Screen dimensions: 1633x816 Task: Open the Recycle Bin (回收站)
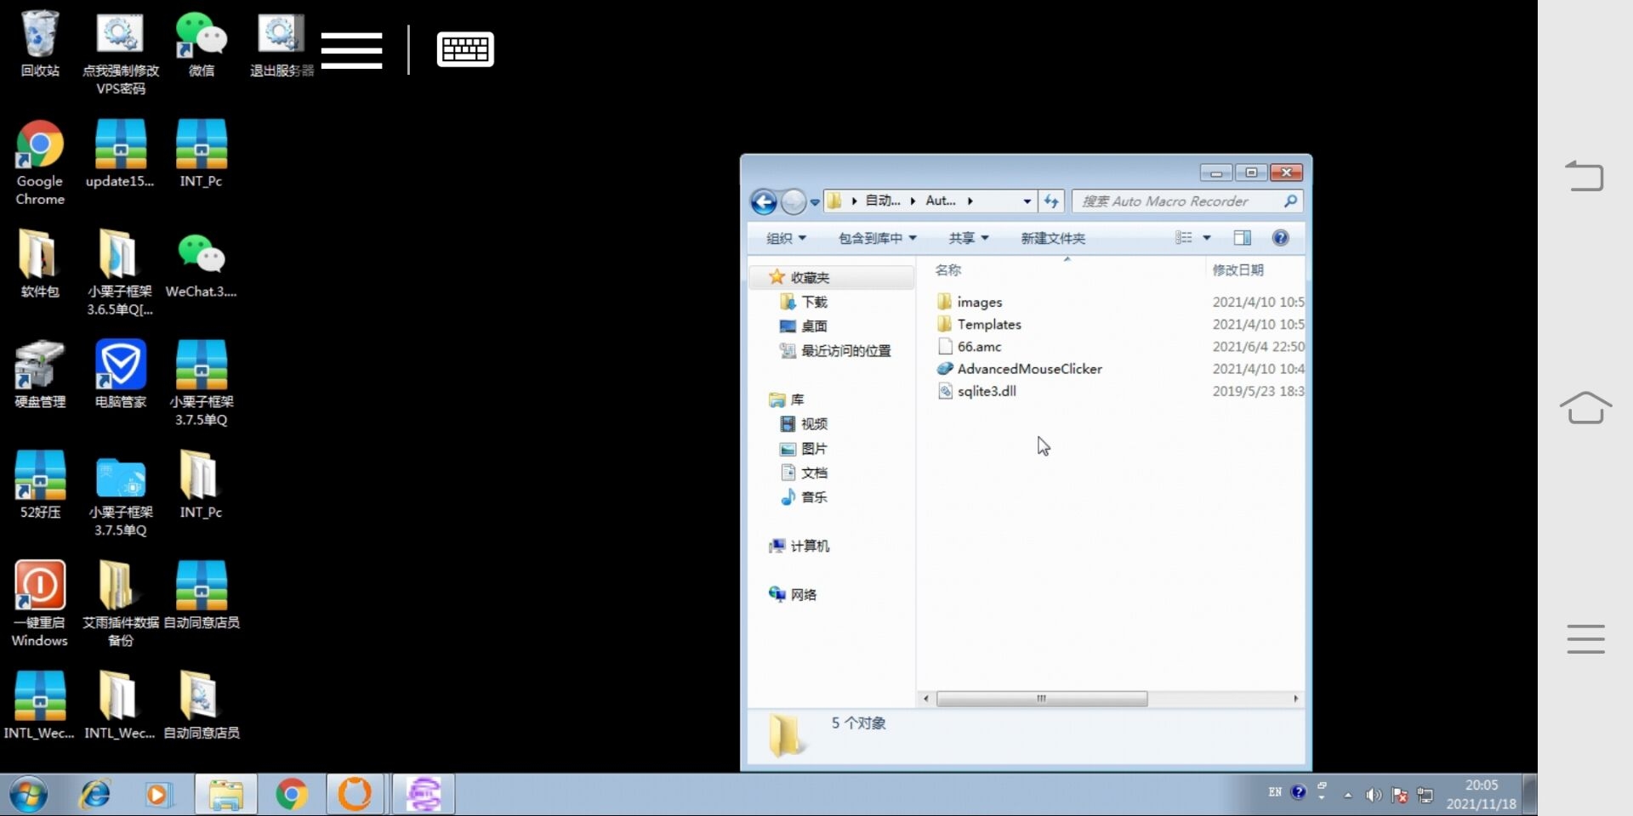[39, 37]
